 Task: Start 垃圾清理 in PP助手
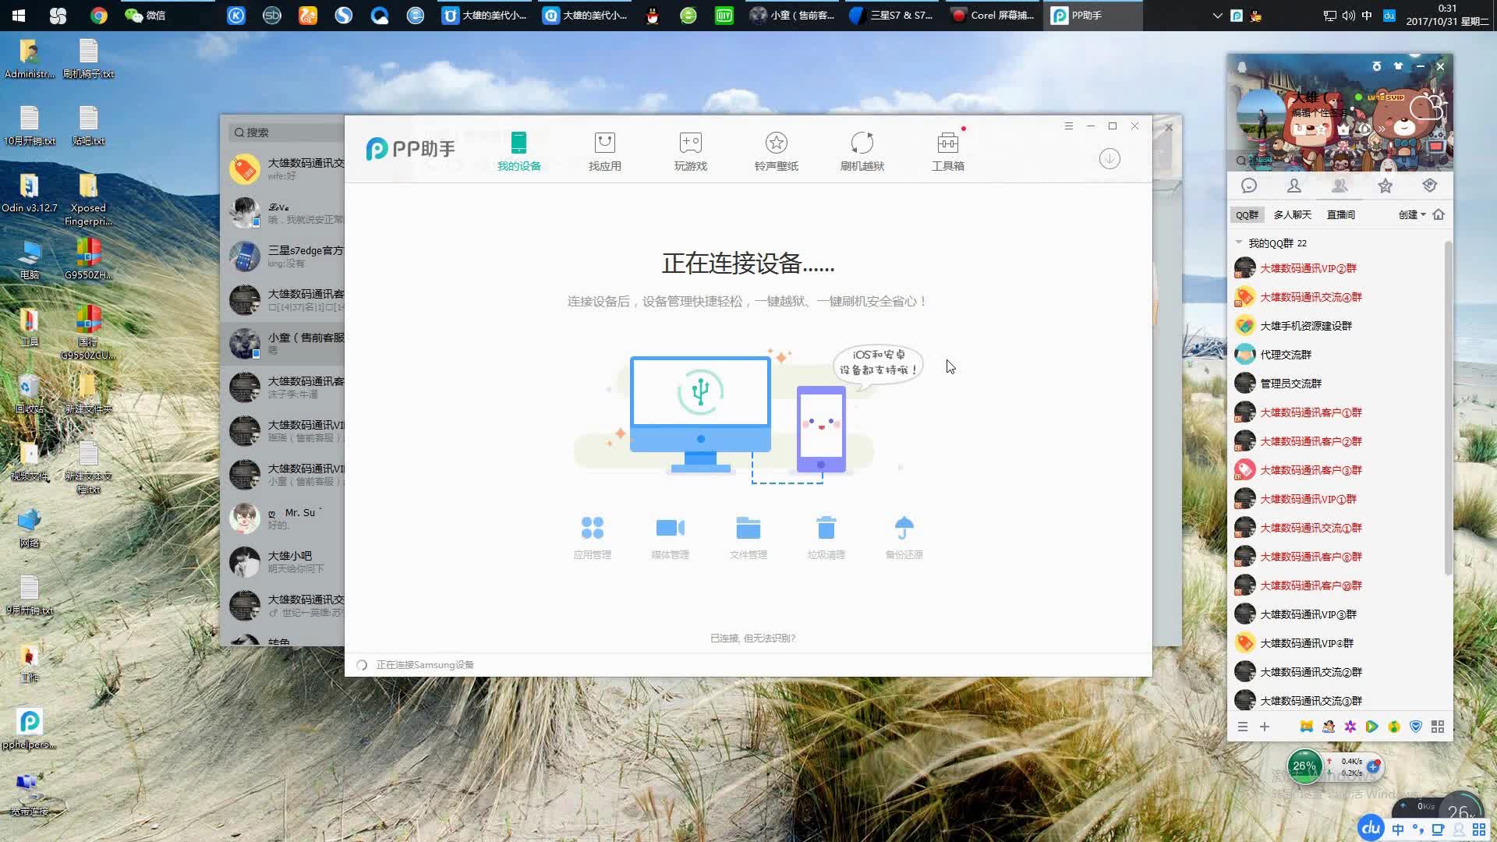pos(826,536)
